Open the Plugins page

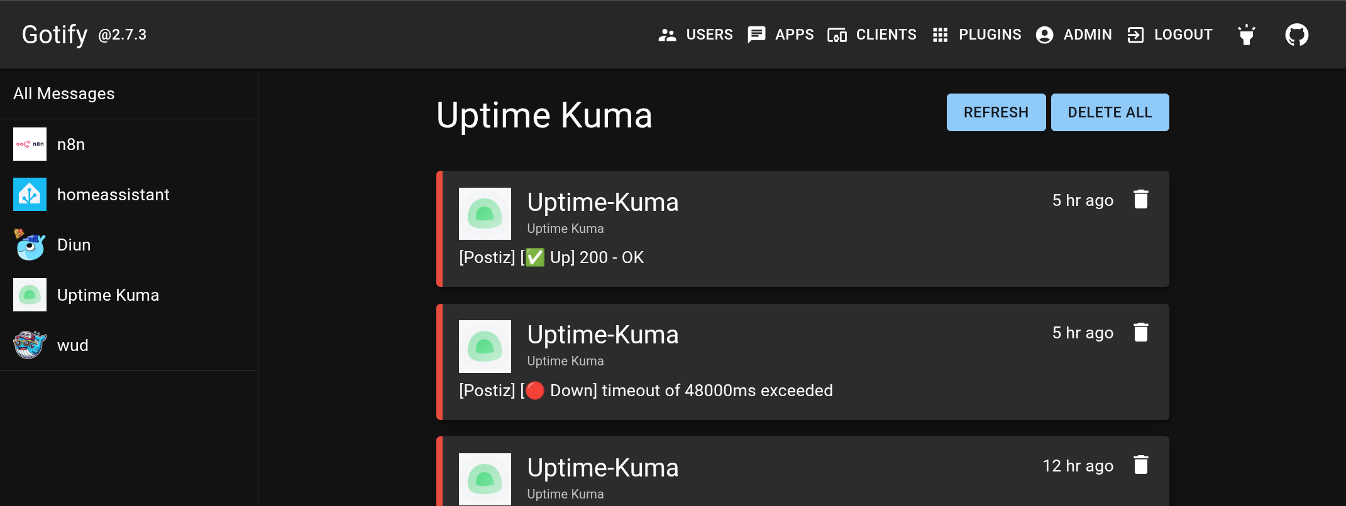coord(977,35)
